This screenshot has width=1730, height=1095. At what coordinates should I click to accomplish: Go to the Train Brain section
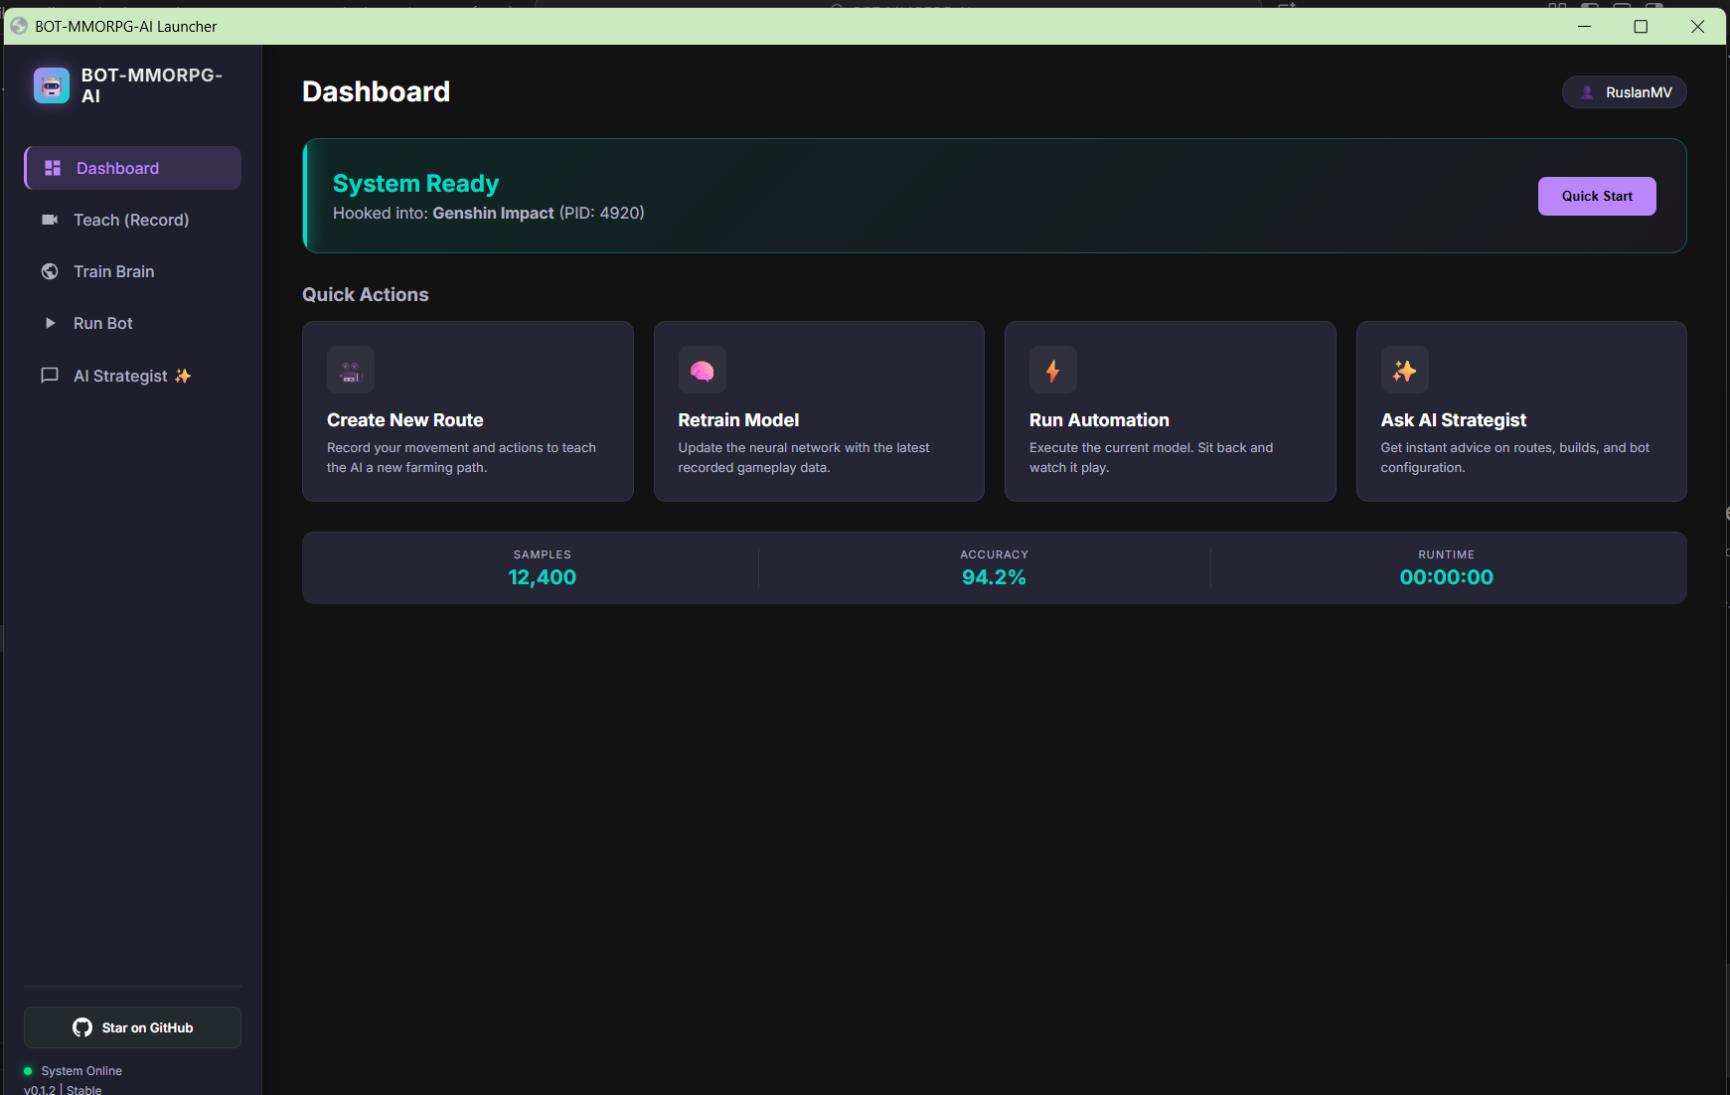(x=133, y=271)
